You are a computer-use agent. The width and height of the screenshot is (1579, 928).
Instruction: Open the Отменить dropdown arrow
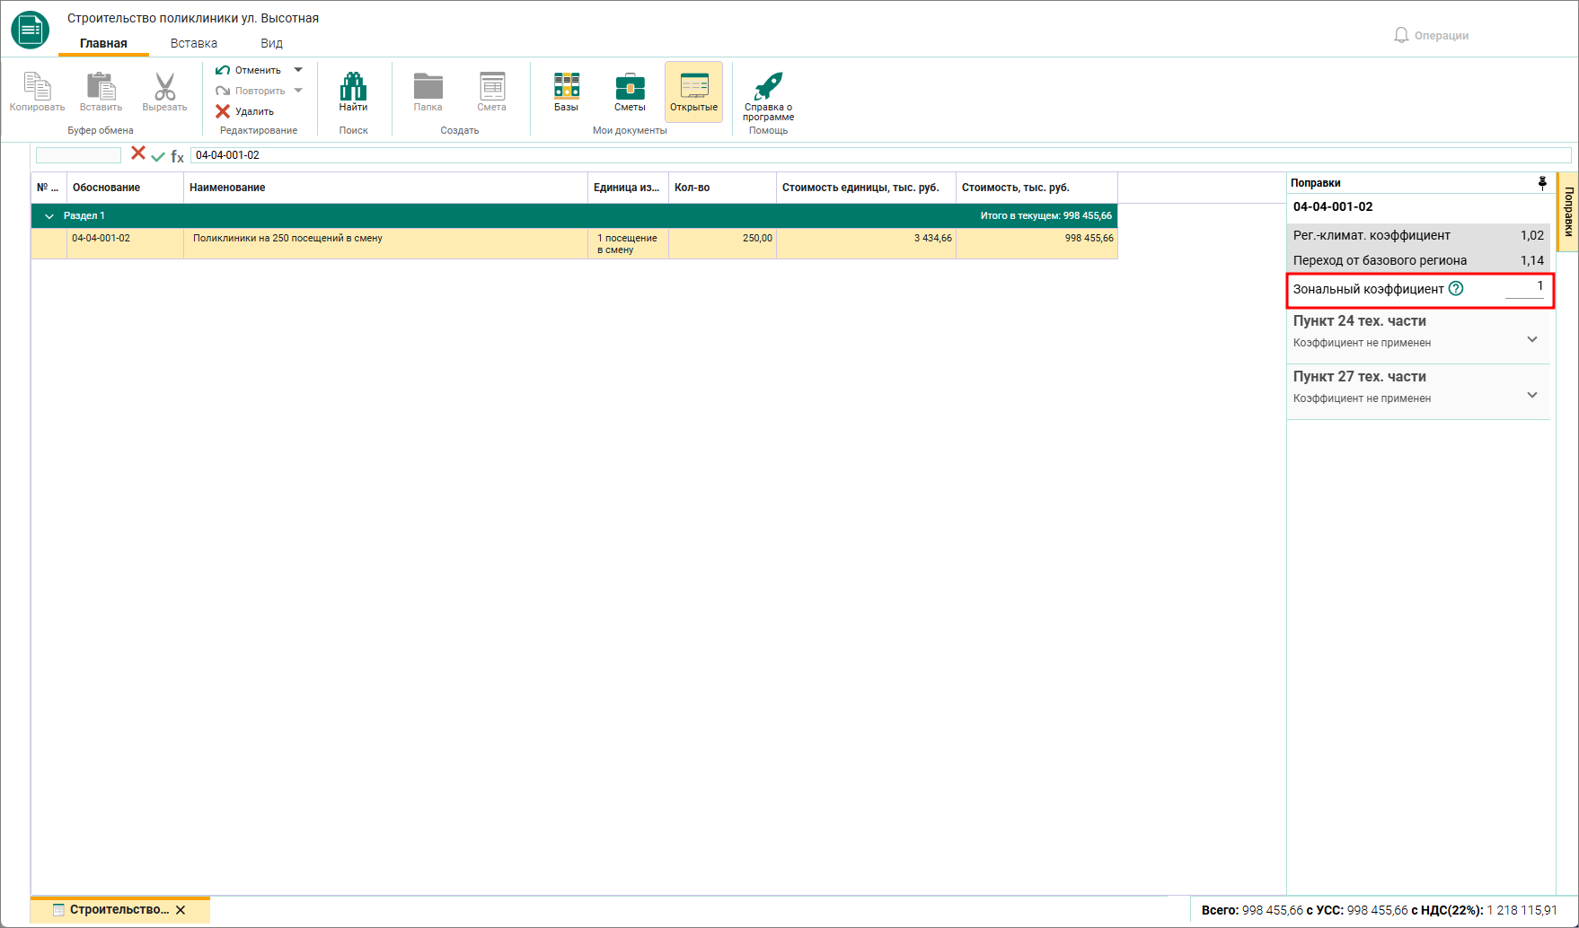point(298,70)
